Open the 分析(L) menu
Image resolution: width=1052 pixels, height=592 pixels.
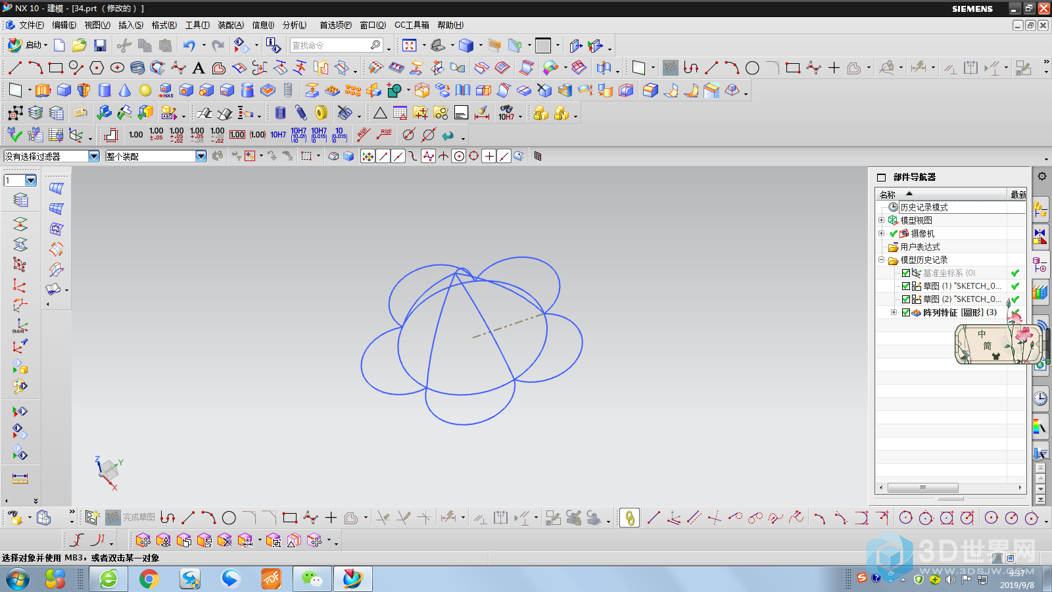(295, 25)
